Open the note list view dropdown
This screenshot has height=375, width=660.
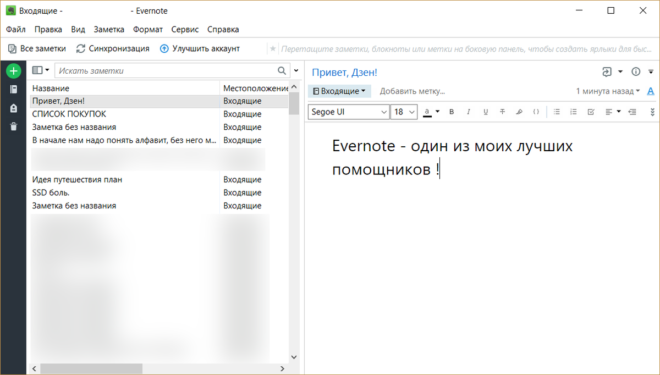[x=41, y=70]
